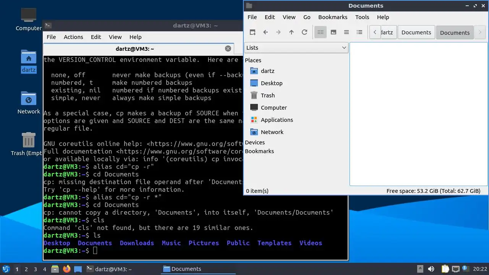Open Help menu in terminal window
489x275 pixels.
(135, 37)
